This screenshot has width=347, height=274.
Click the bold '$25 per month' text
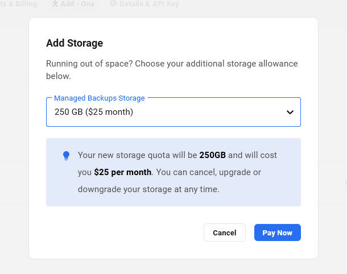tap(123, 172)
